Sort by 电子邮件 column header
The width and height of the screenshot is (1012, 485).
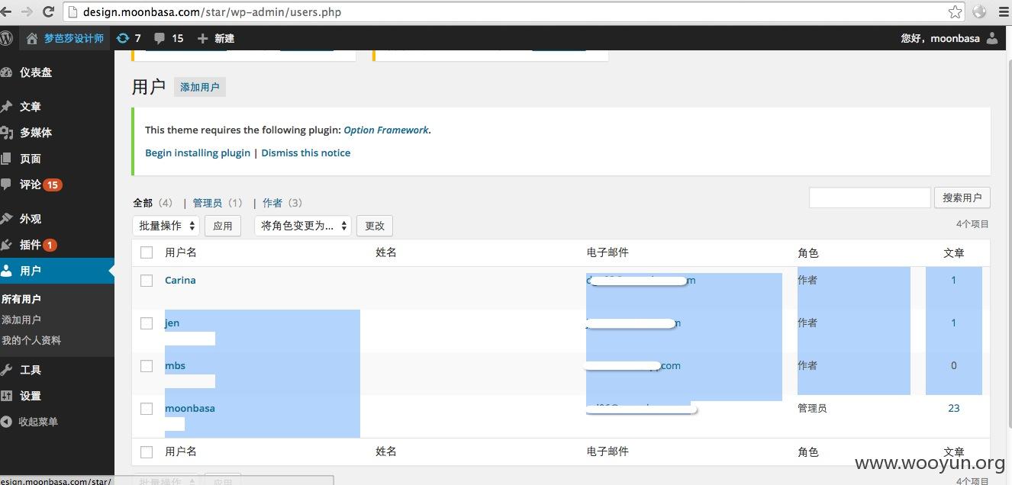(x=608, y=252)
